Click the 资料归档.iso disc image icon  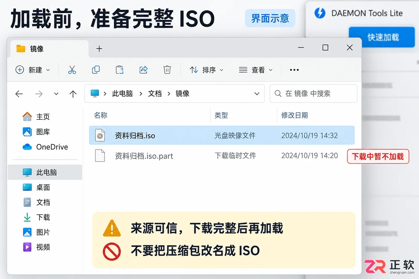(x=100, y=135)
